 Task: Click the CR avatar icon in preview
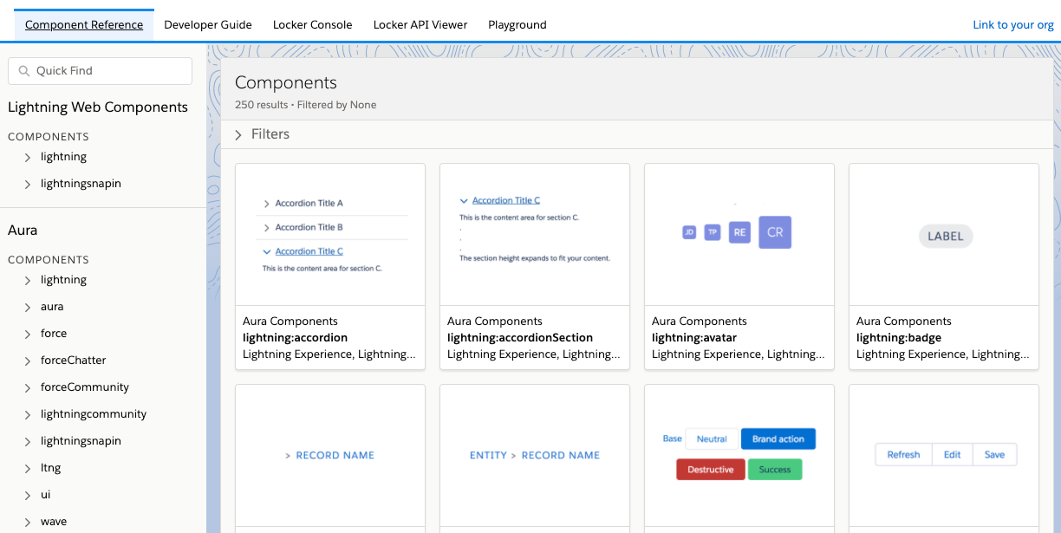pos(775,232)
